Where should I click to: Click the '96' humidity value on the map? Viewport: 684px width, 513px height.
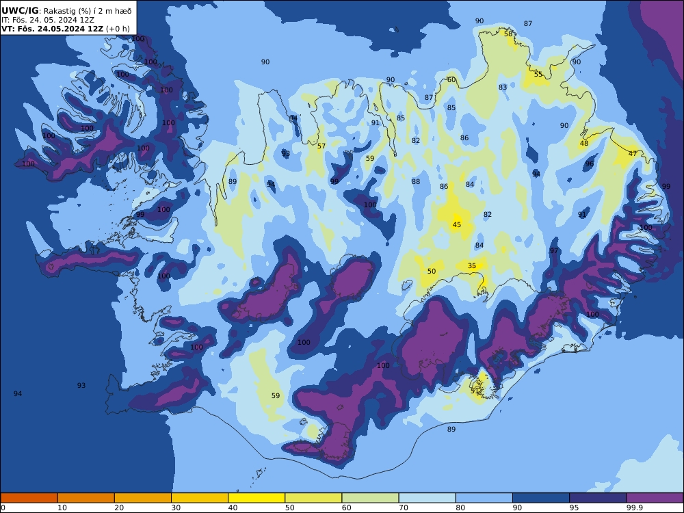tap(590, 164)
